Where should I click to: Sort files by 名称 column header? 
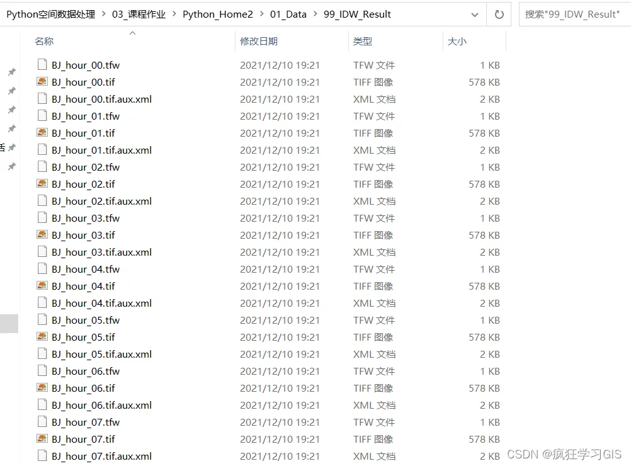coord(44,41)
